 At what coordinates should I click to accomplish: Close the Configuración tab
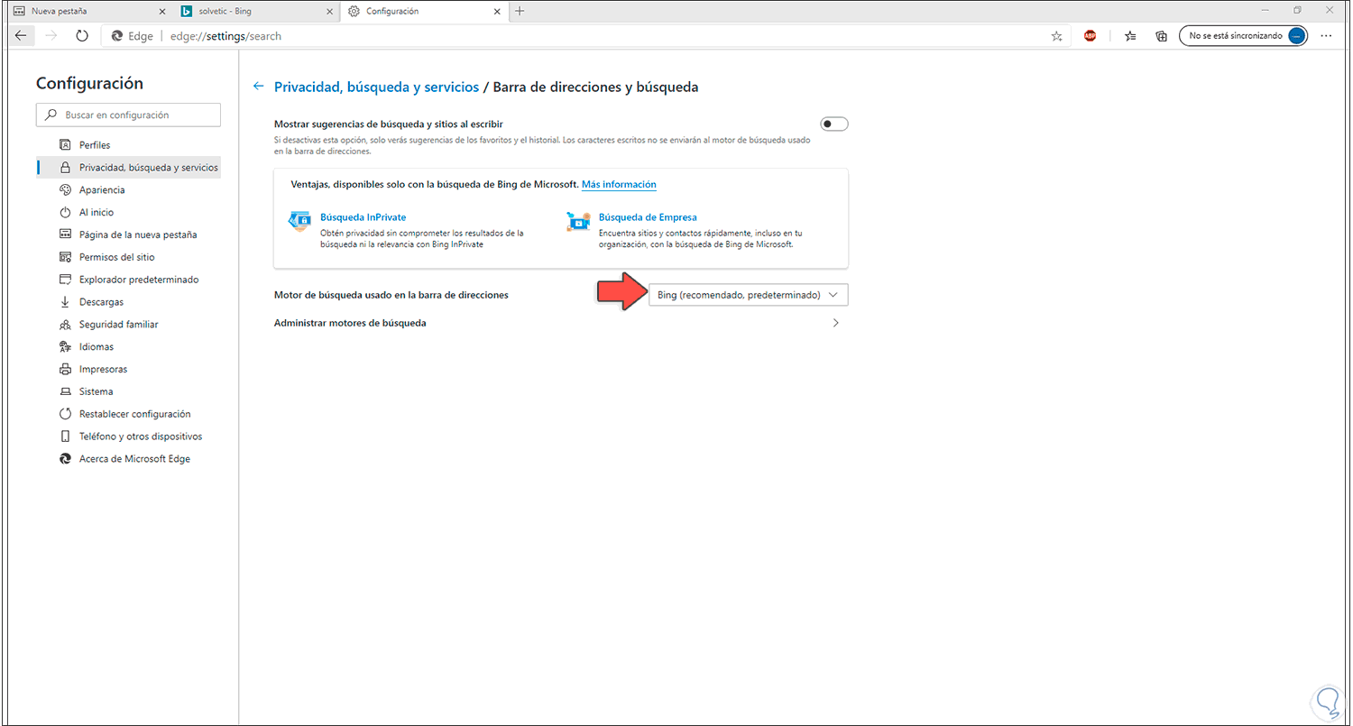[x=498, y=11]
